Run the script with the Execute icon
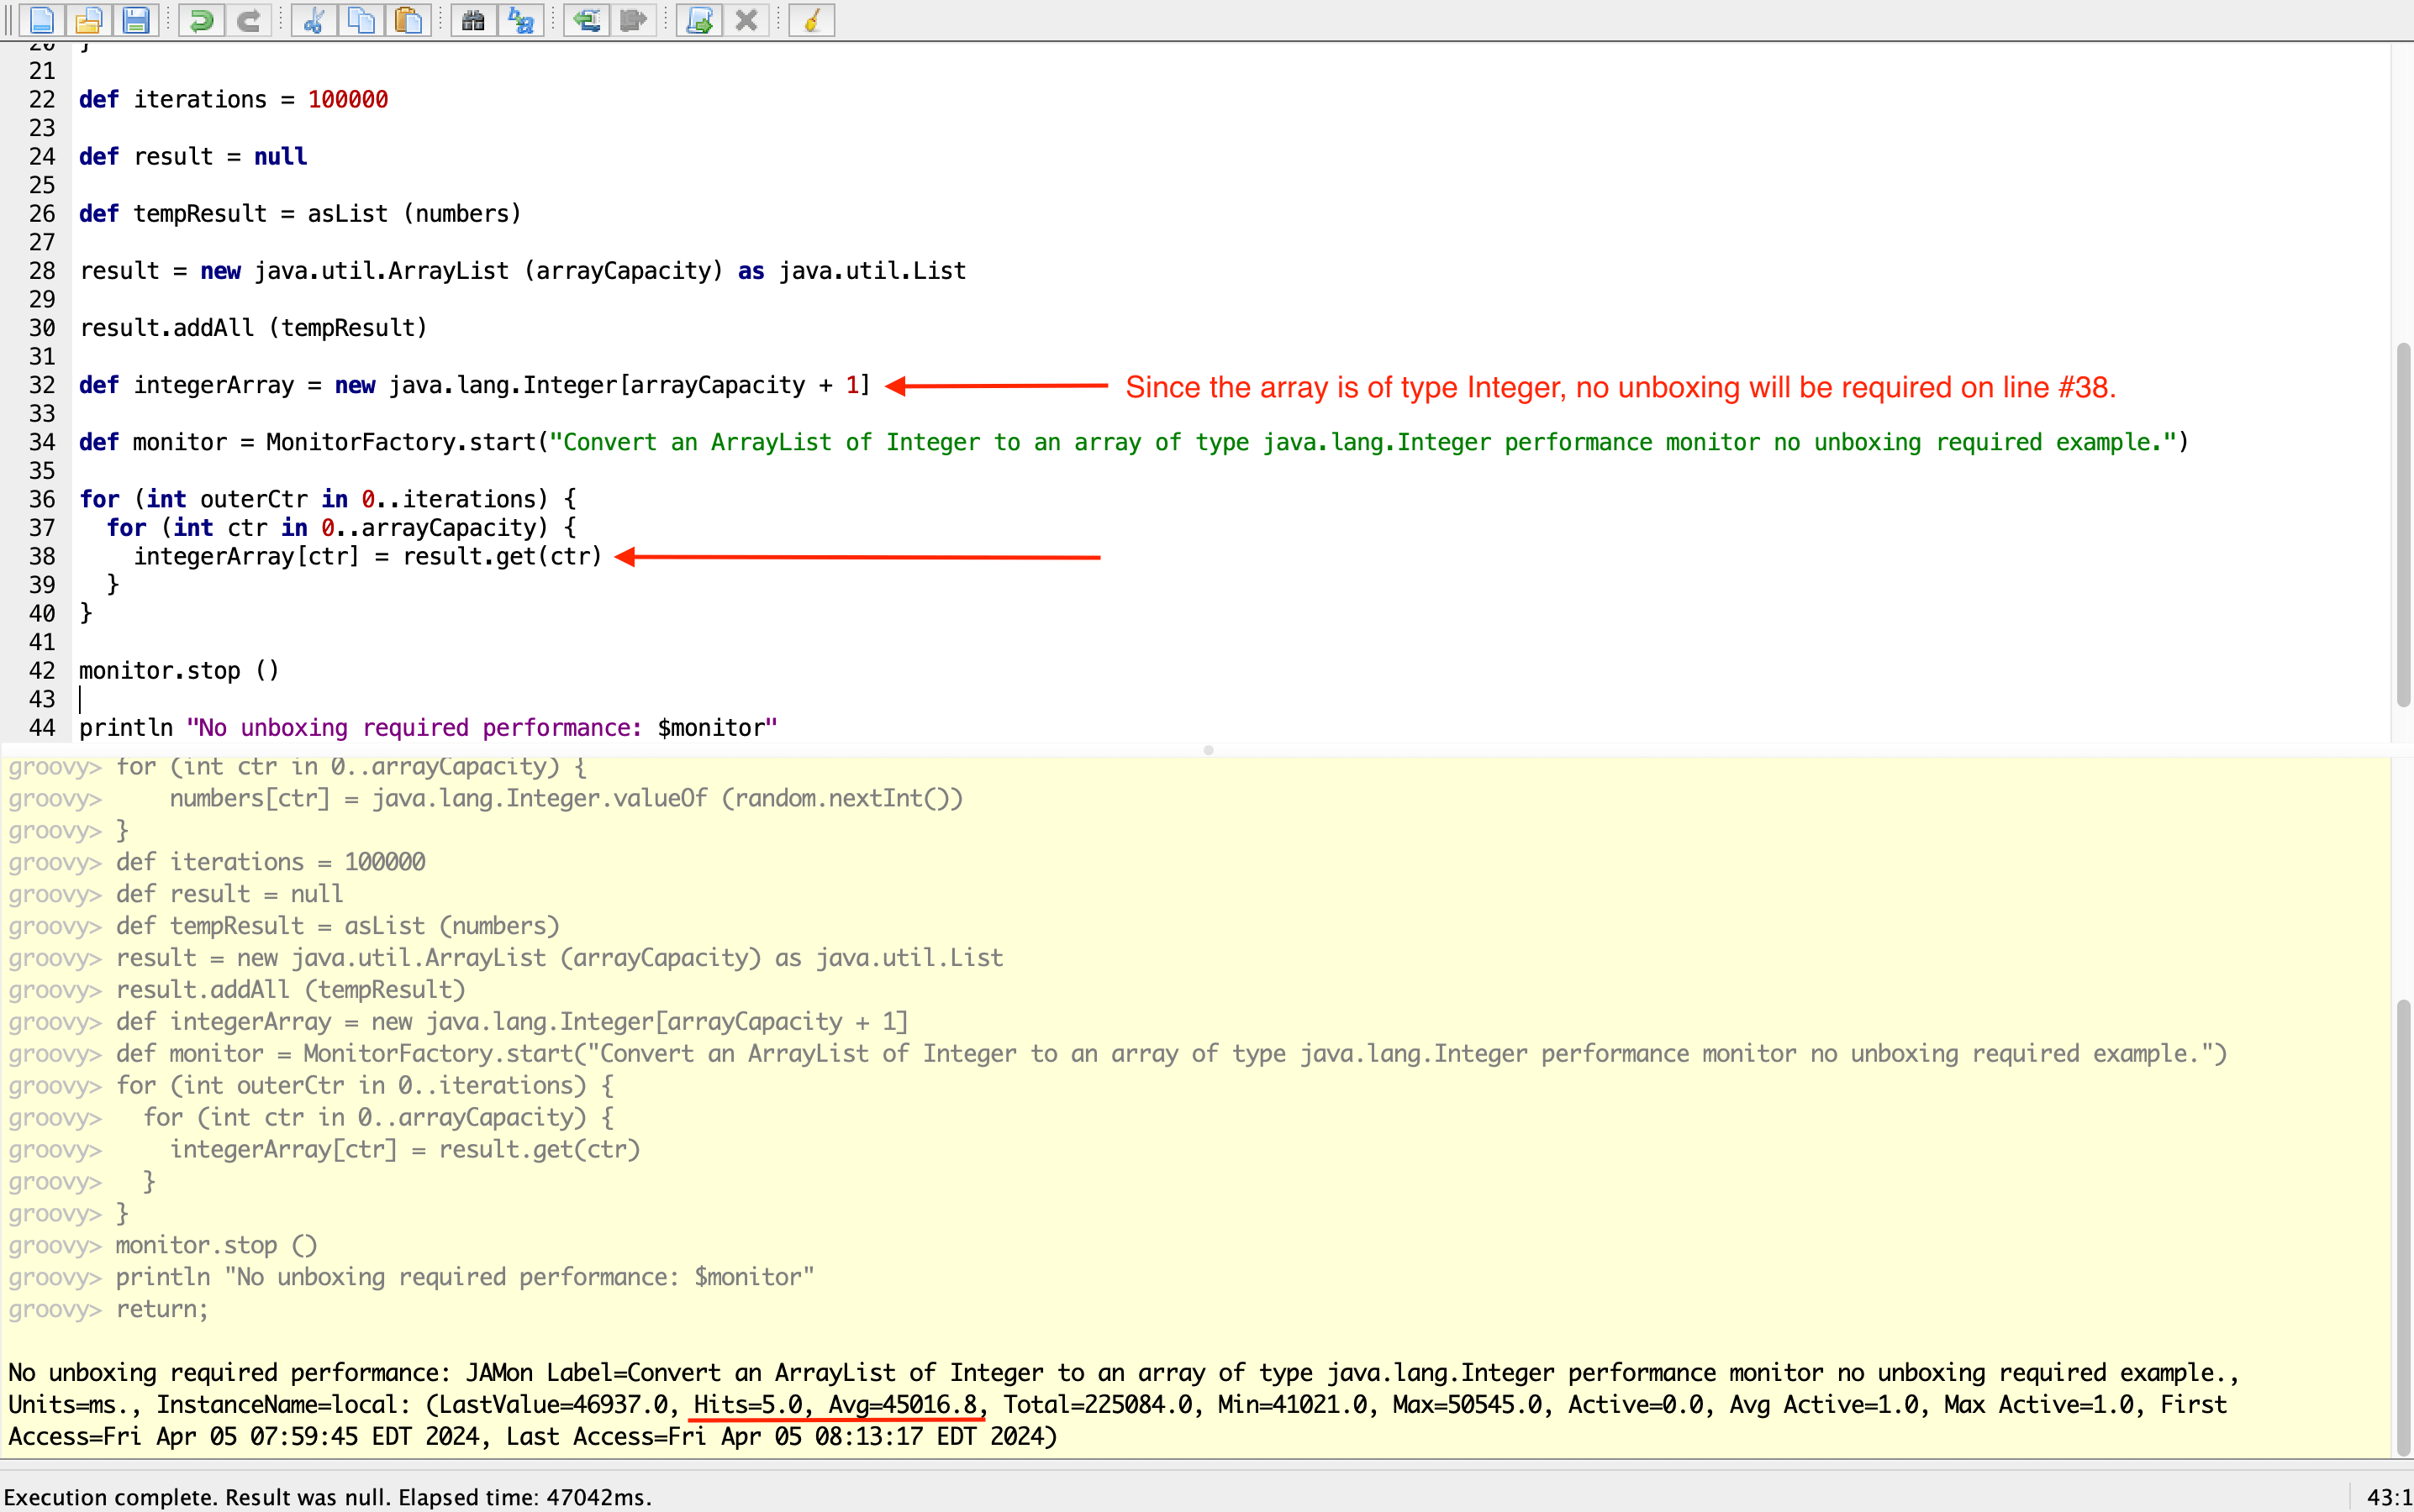This screenshot has height=1512, width=2414. [x=698, y=20]
